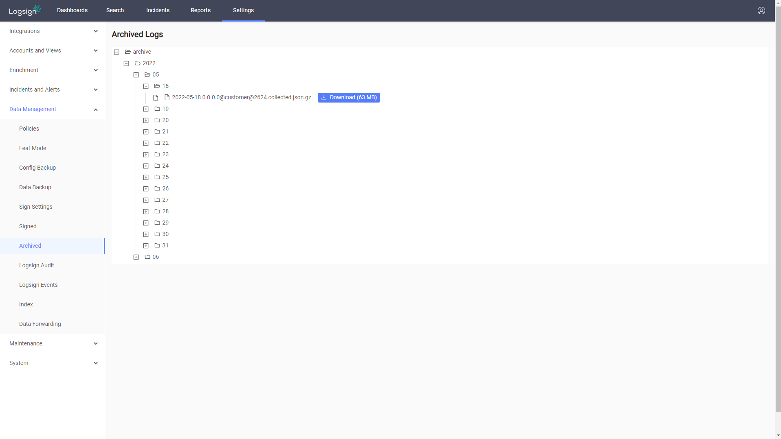The width and height of the screenshot is (781, 439).
Task: Click the folder icon for month 06
Action: pos(147,257)
